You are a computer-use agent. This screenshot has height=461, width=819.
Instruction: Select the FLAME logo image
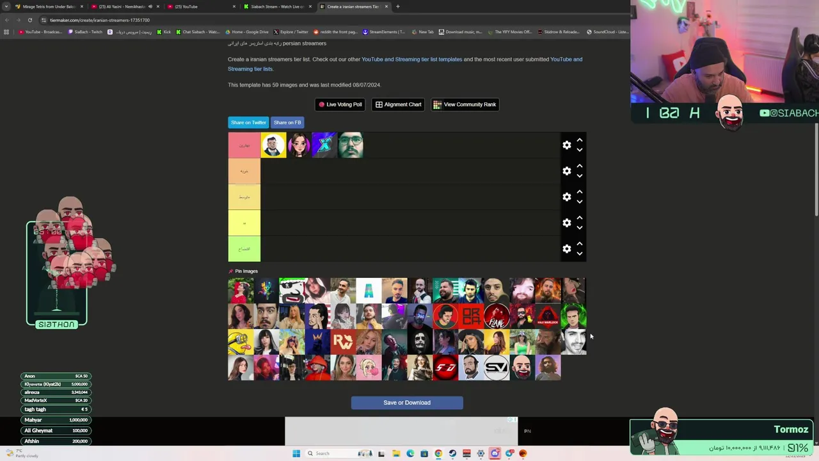point(497,316)
